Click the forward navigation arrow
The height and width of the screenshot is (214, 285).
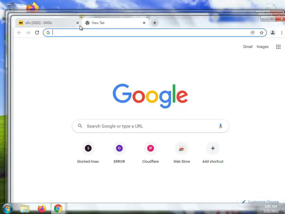[28, 33]
